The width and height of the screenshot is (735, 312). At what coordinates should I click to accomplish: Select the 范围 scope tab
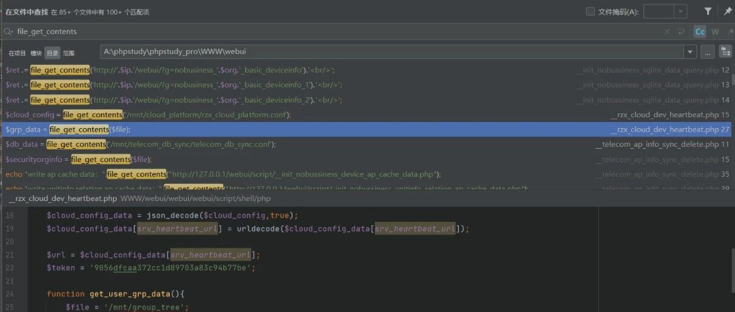point(69,53)
